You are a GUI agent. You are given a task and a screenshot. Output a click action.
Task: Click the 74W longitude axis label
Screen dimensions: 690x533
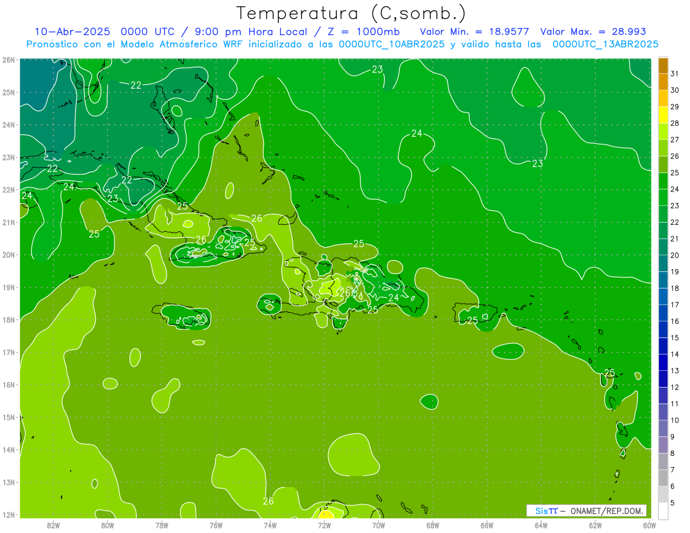(270, 524)
